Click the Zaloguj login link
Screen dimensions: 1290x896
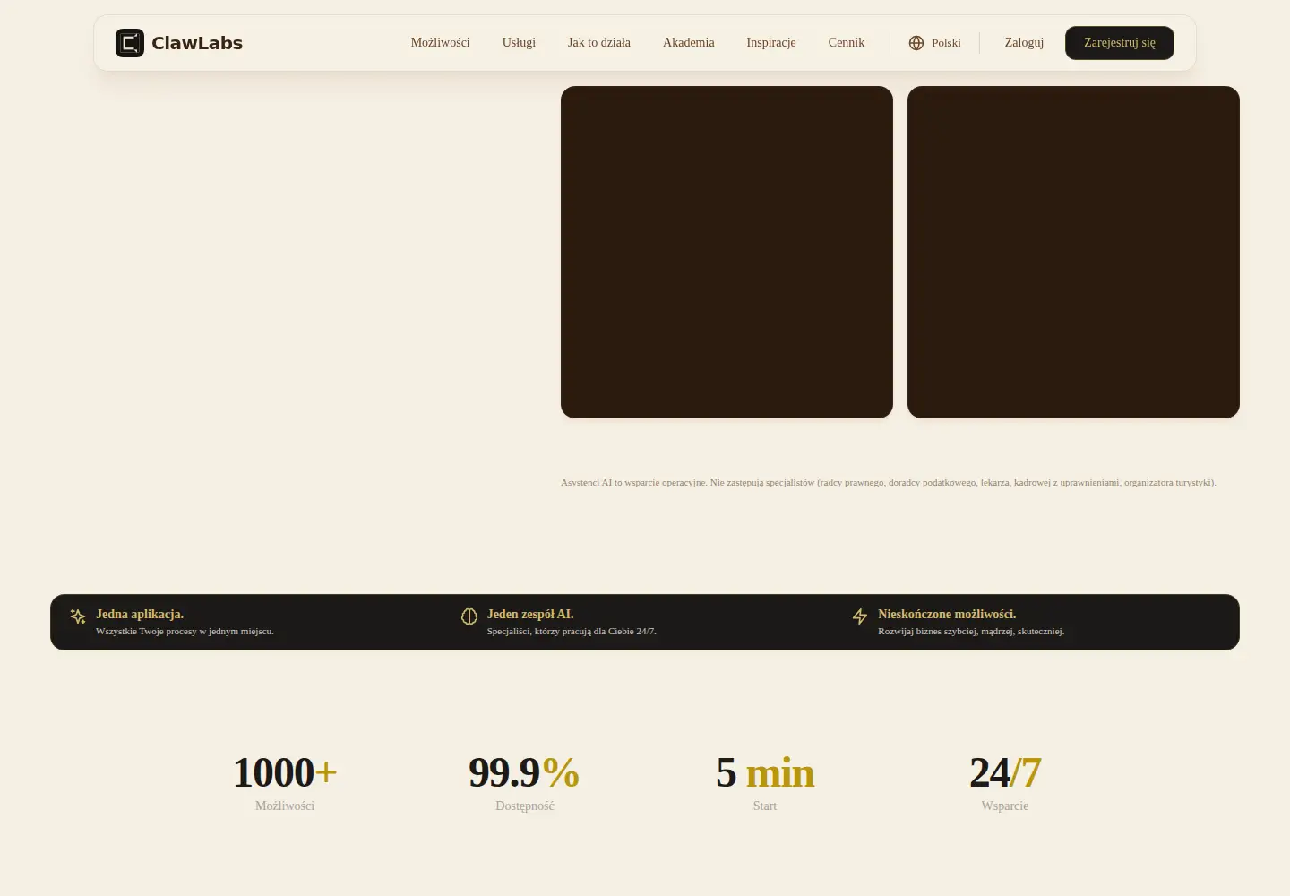(1024, 43)
